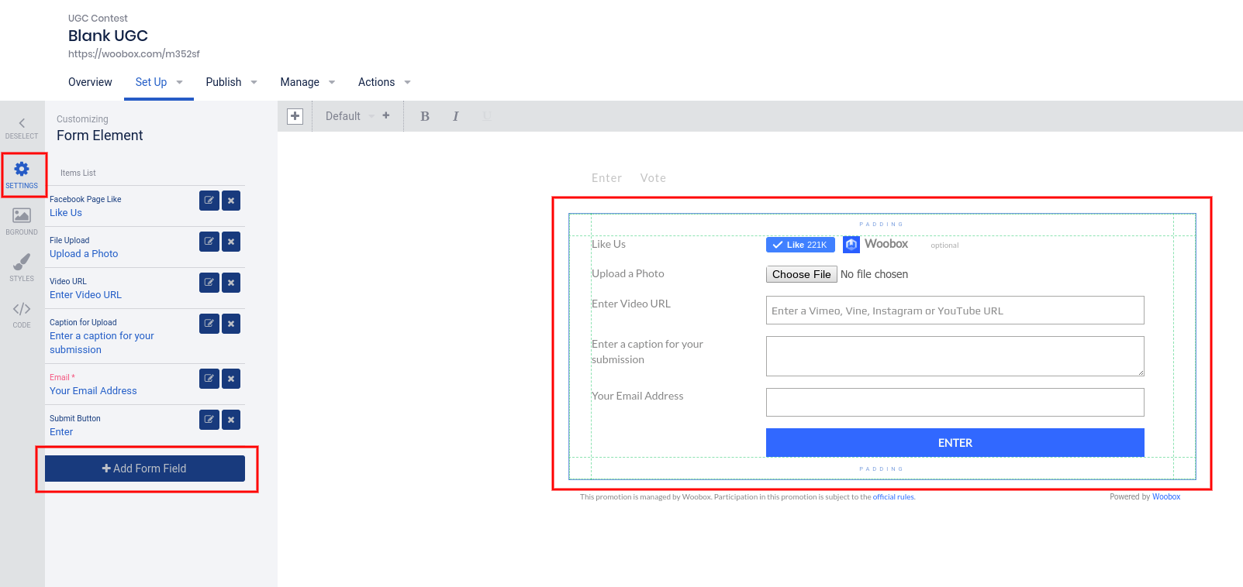The image size is (1243, 587).
Task: Edit the Video URL item
Action: (209, 283)
